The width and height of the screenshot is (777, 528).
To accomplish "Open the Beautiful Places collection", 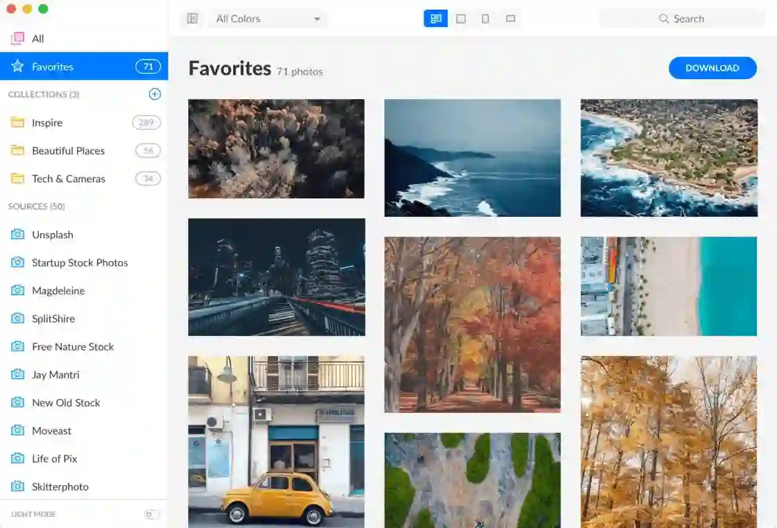I will (68, 150).
